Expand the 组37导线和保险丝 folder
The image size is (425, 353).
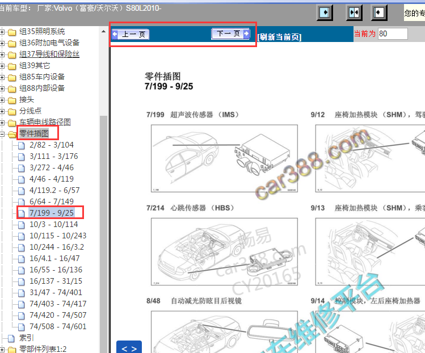2,55
